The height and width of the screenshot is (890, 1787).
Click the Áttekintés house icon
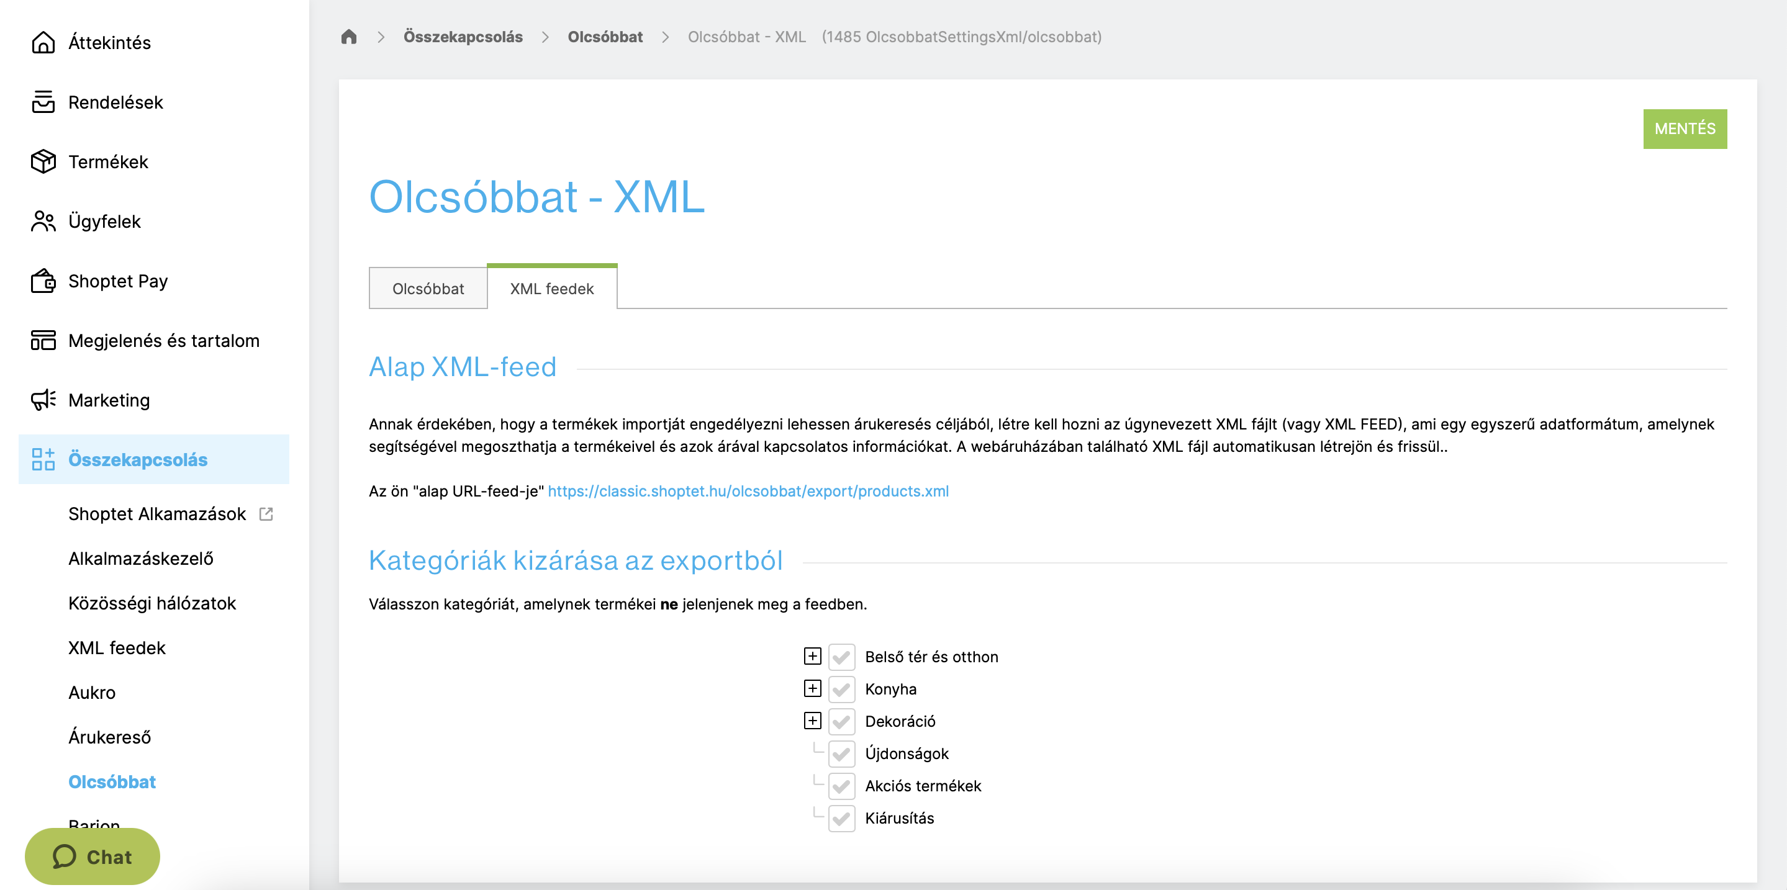(x=43, y=42)
